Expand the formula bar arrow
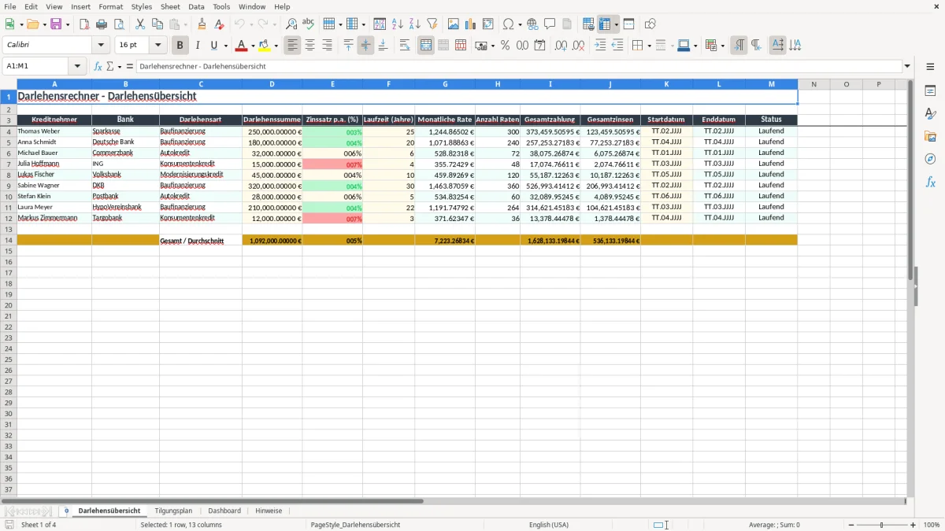The width and height of the screenshot is (945, 531). (x=907, y=66)
